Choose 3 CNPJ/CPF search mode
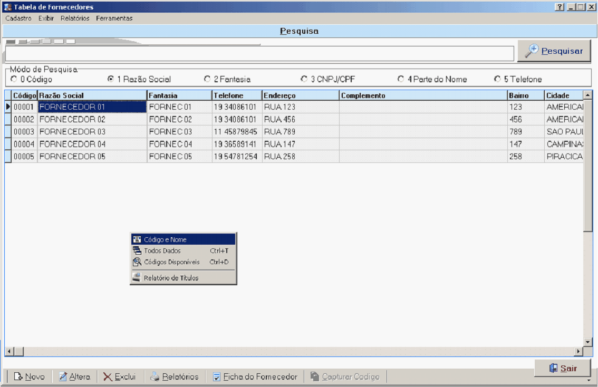 [x=304, y=79]
